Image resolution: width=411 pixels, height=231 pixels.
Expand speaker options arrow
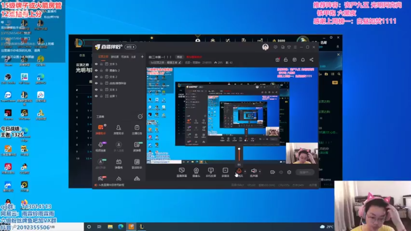[260, 171]
